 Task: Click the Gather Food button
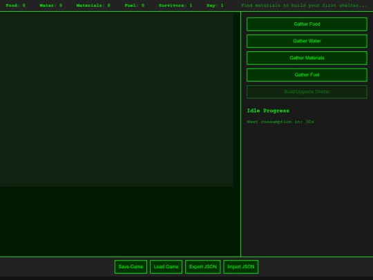307,24
